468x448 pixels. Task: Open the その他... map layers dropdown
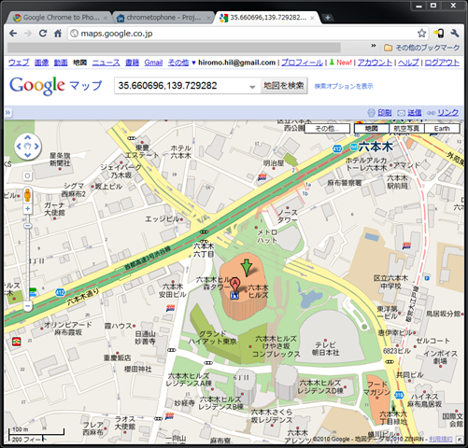(x=327, y=129)
